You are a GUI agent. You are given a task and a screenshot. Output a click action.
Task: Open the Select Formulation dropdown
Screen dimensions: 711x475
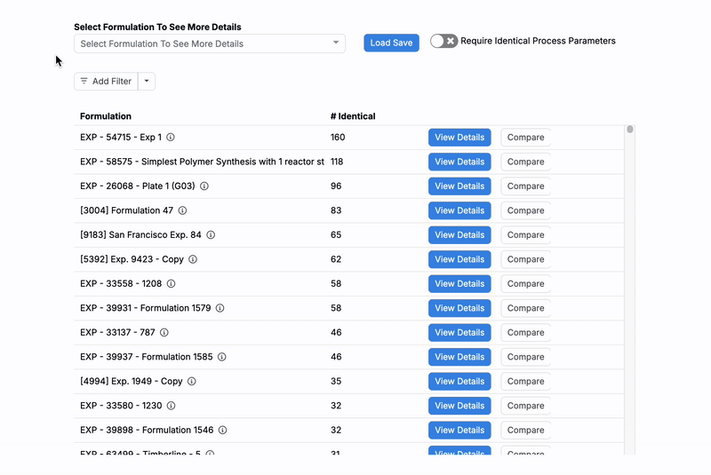coord(209,44)
